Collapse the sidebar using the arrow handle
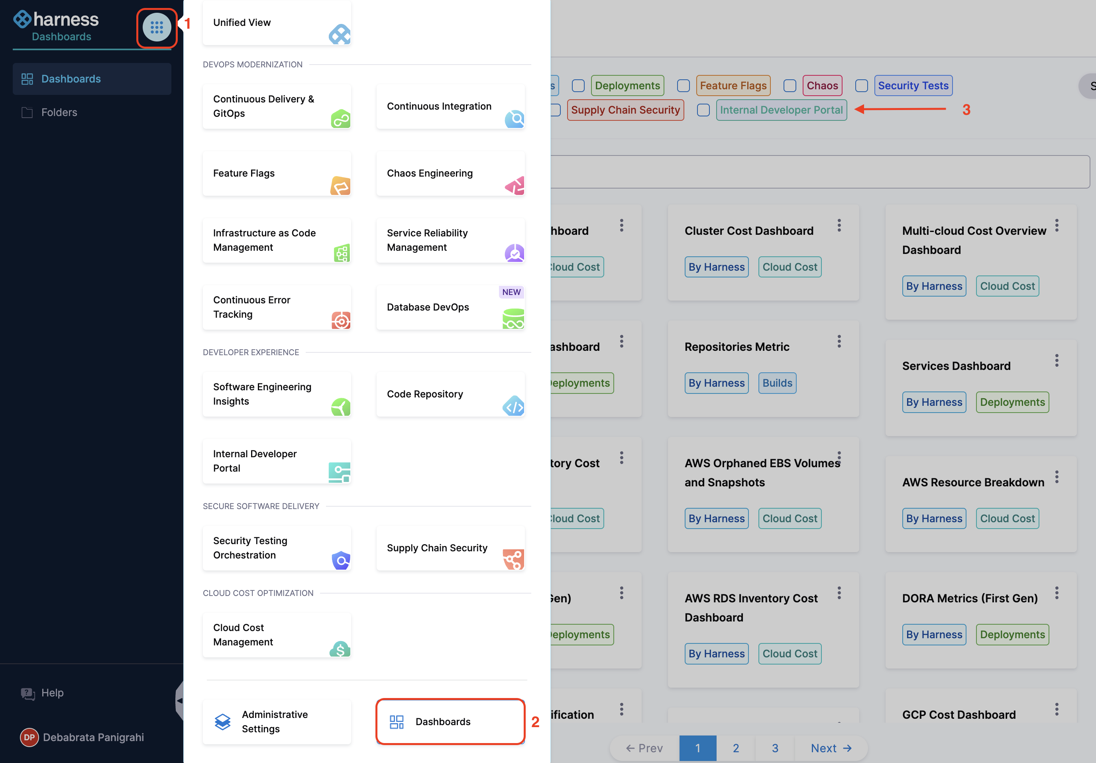Image resolution: width=1096 pixels, height=763 pixels. pos(179,701)
